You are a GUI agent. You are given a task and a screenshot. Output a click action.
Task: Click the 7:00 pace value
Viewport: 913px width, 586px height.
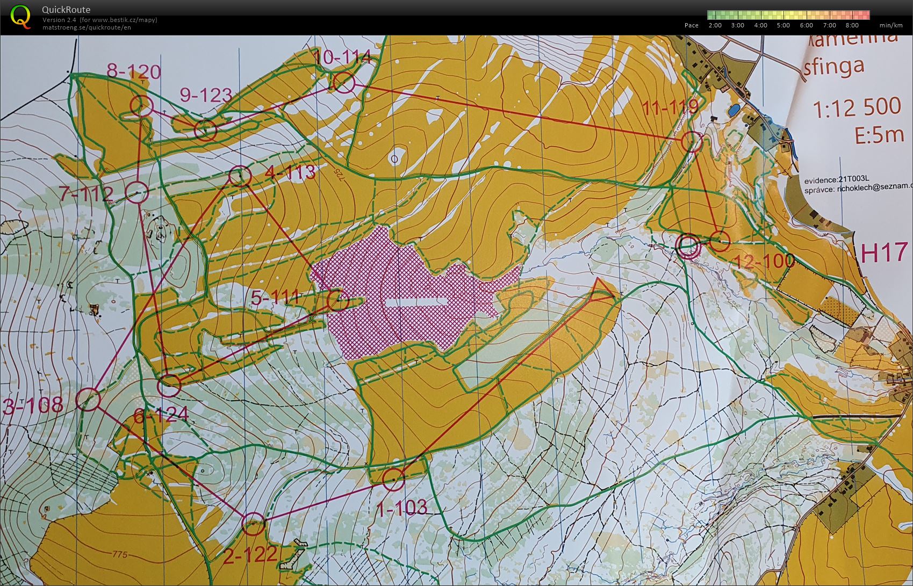click(829, 25)
